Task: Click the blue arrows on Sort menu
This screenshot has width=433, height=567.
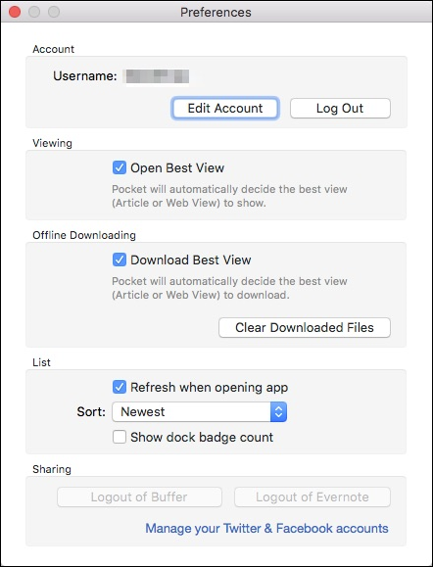Action: click(x=278, y=411)
